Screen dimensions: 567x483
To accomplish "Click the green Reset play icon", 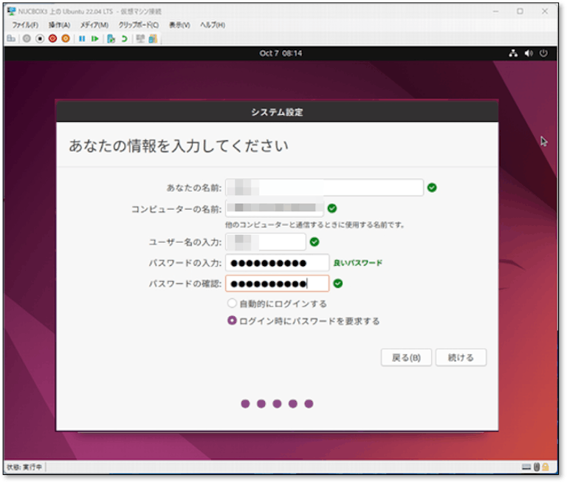I will click(95, 38).
